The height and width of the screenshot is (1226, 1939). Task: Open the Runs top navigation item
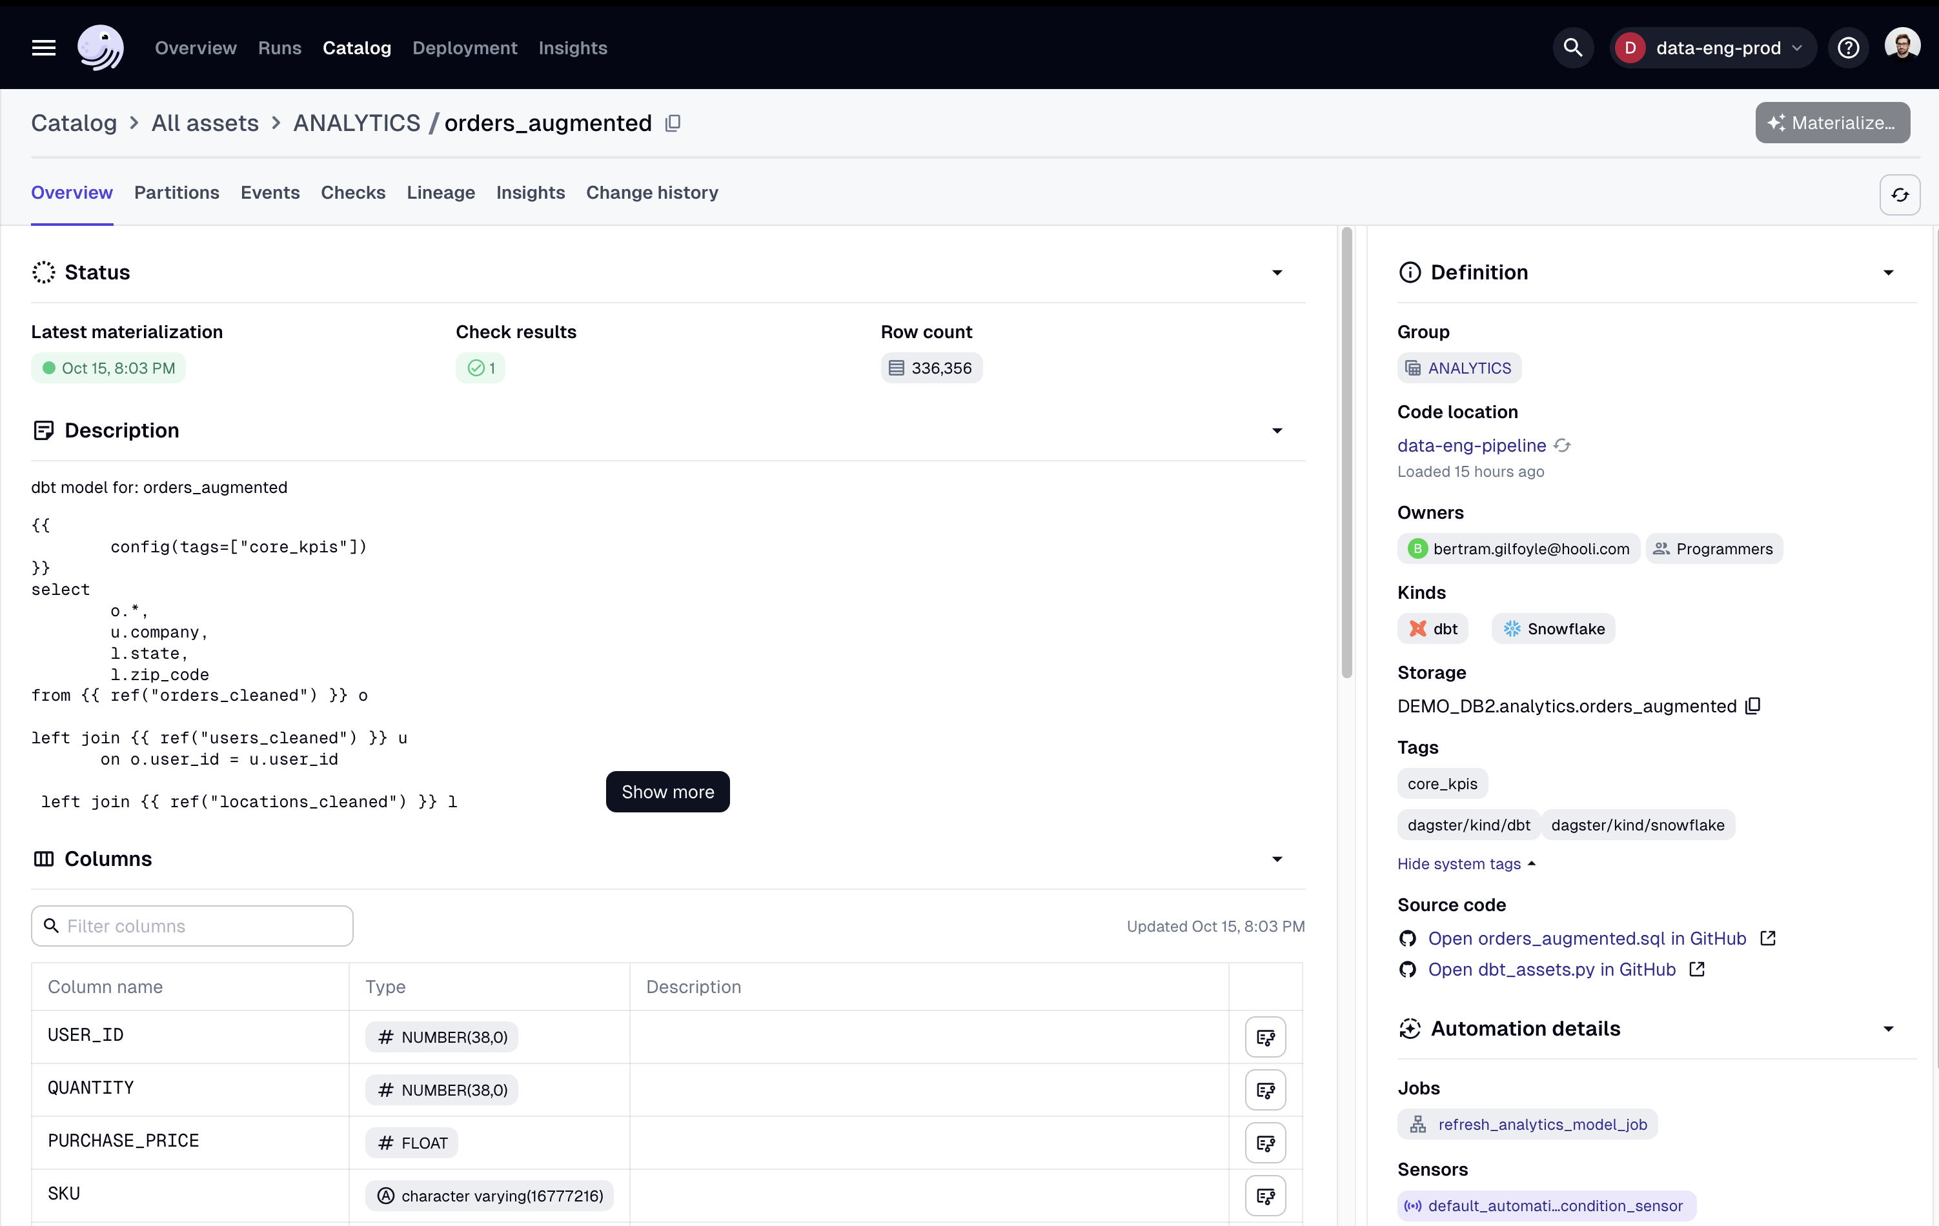[x=279, y=48]
